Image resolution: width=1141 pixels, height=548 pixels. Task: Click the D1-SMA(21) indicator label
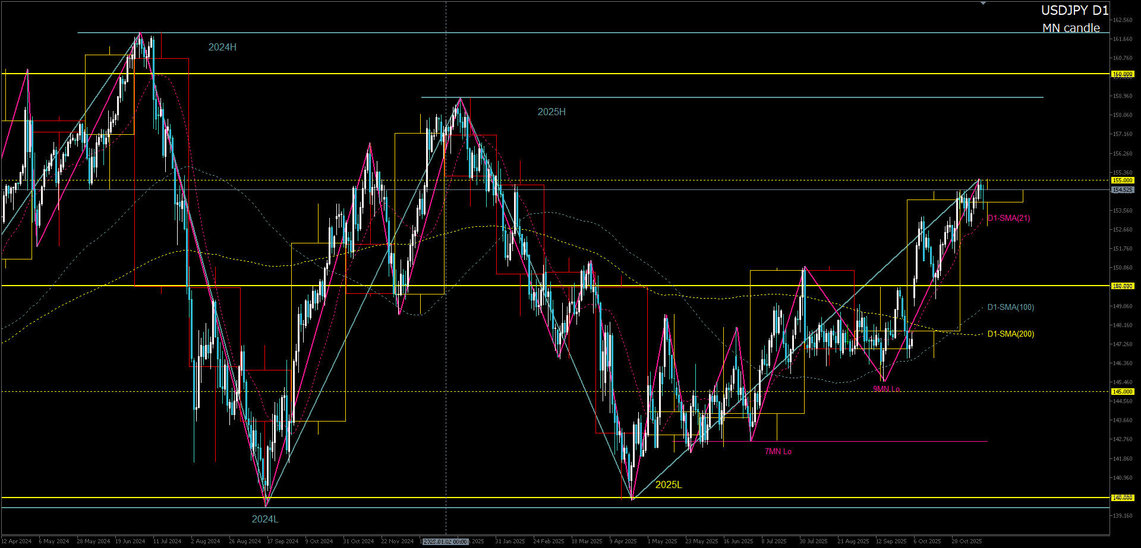tap(1008, 218)
